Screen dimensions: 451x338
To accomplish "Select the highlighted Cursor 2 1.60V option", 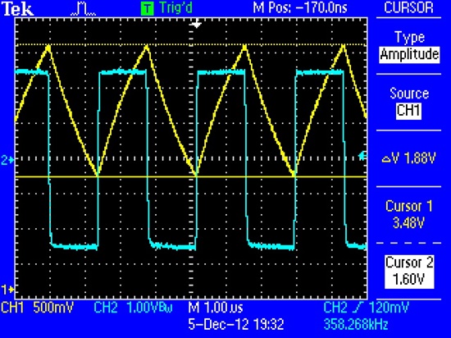I will pyautogui.click(x=409, y=272).
